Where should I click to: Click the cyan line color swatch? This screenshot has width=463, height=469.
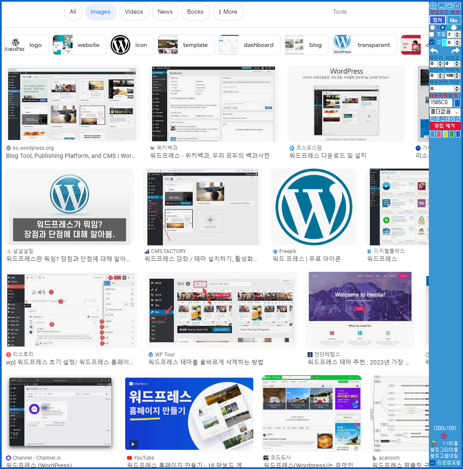(445, 42)
